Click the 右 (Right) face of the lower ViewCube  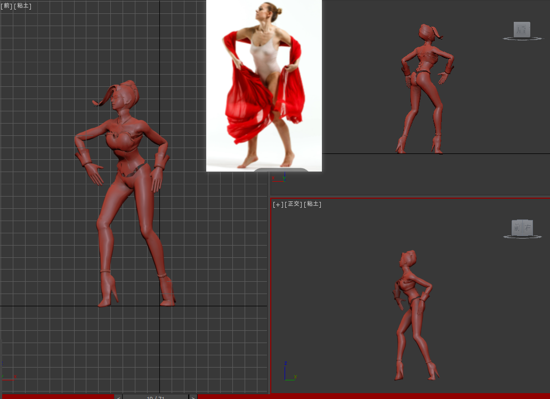(x=527, y=227)
